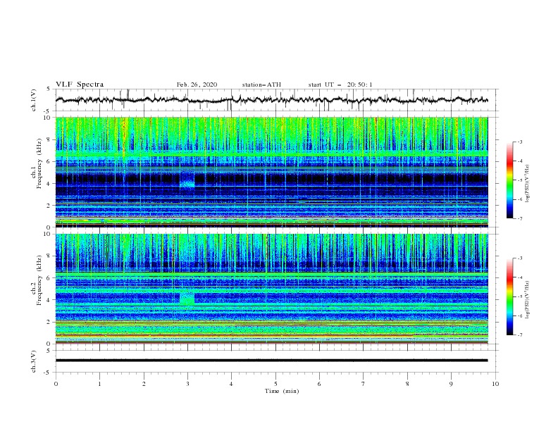
Task: Click the ch.1 colorbar "log(PSD)(V²/Hz)" label
Action: click(x=527, y=184)
